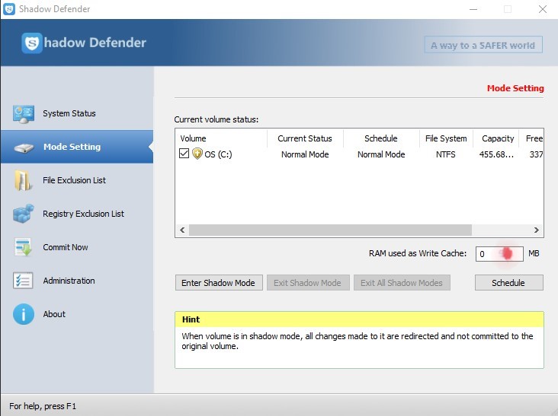
Task: Click the System Status monitor icon
Action: click(24, 113)
